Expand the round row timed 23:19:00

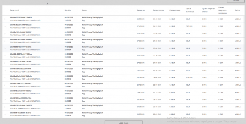(5, 56)
